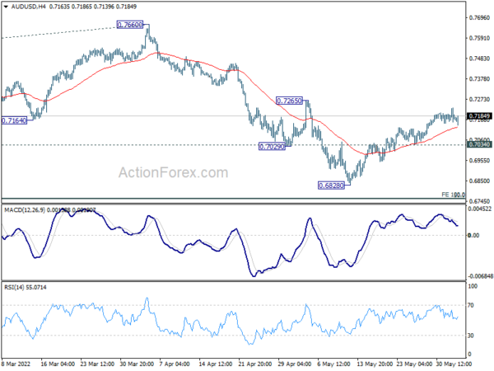The image size is (494, 371).
Task: Click the 21 Apr 20:00 date label
Action: (x=255, y=364)
